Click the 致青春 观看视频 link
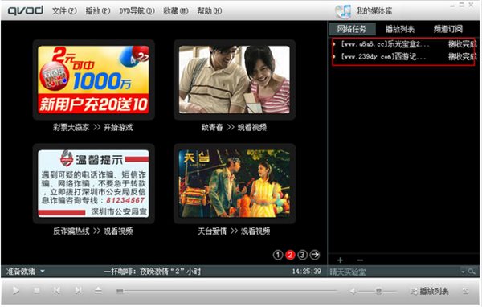 [x=235, y=127]
